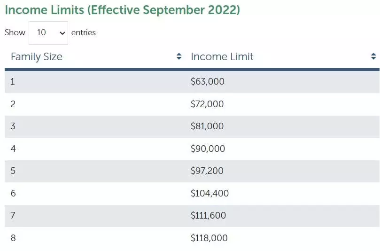This screenshot has height=251, width=380.
Task: Click family size 4 row cell
Action: pyautogui.click(x=13, y=149)
